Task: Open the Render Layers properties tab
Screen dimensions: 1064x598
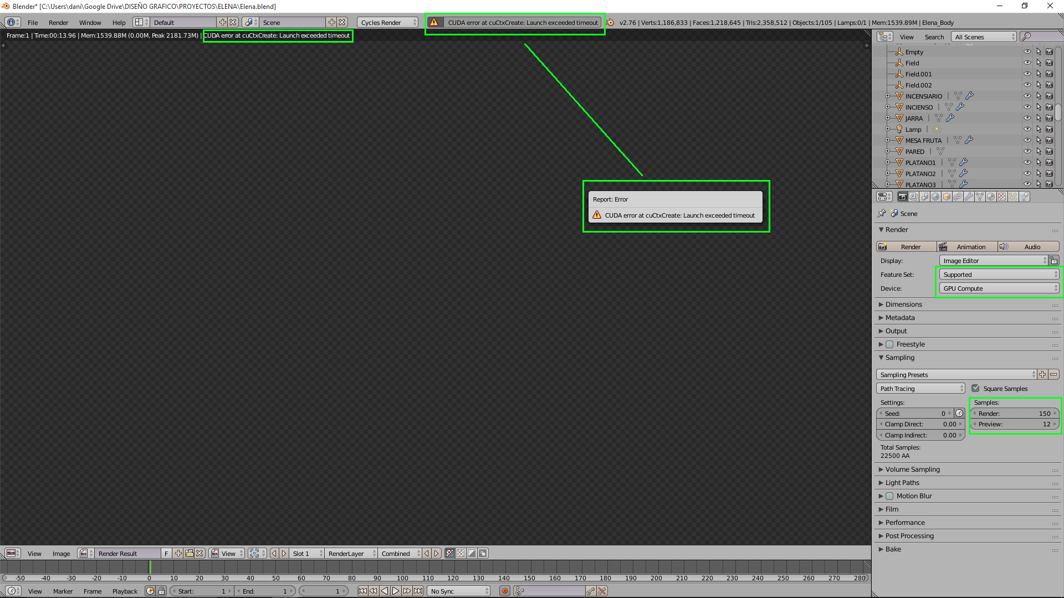Action: pyautogui.click(x=913, y=197)
